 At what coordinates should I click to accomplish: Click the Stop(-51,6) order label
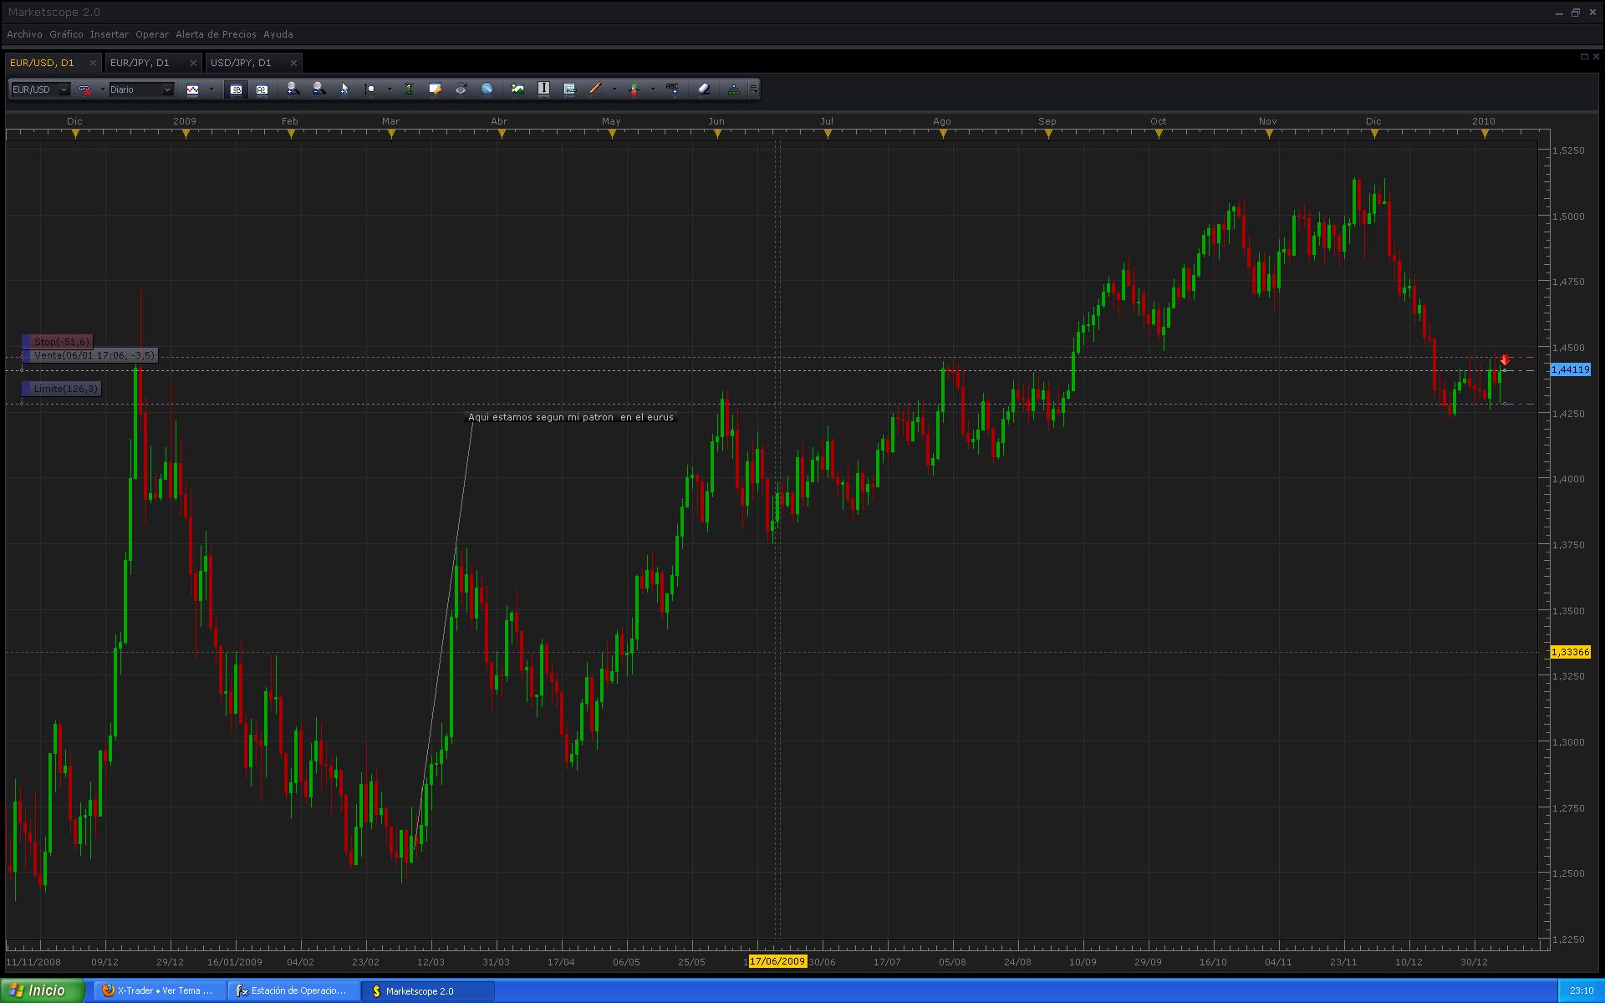pos(61,342)
